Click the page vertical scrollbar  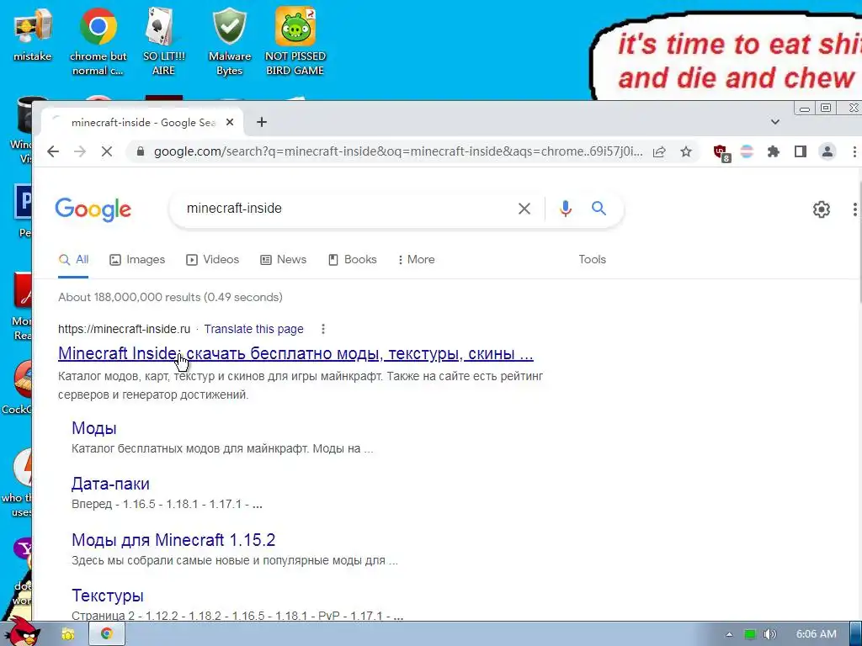pyautogui.click(x=859, y=241)
